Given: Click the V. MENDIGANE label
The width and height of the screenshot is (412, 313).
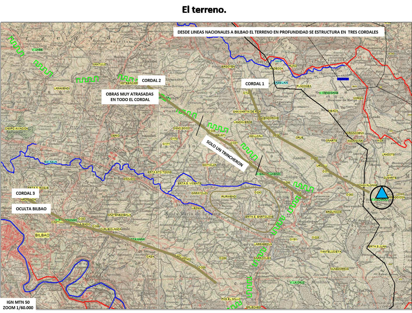Looking at the screenshot, I should 329,93.
